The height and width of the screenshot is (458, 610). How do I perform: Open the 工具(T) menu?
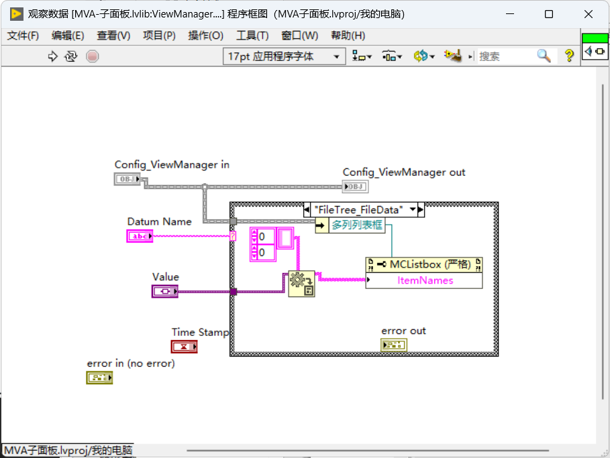click(252, 36)
